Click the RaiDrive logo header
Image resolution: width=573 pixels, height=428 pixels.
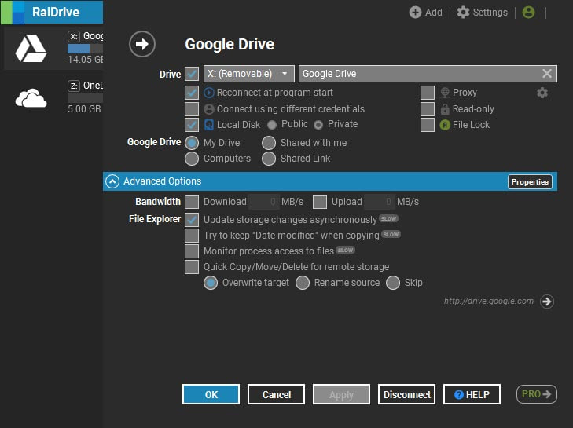pyautogui.click(x=52, y=12)
